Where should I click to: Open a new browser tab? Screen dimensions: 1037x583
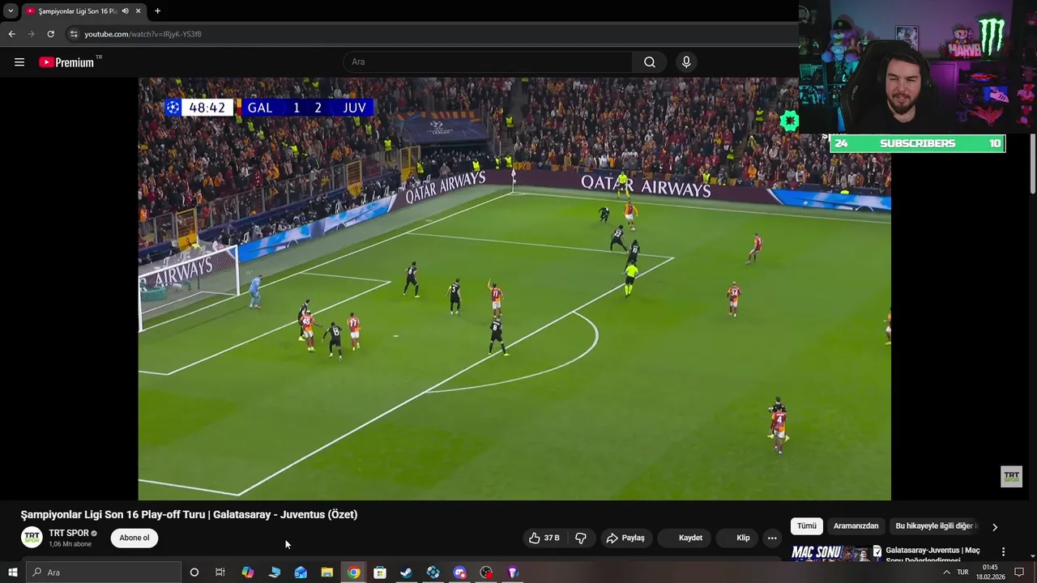click(x=157, y=11)
